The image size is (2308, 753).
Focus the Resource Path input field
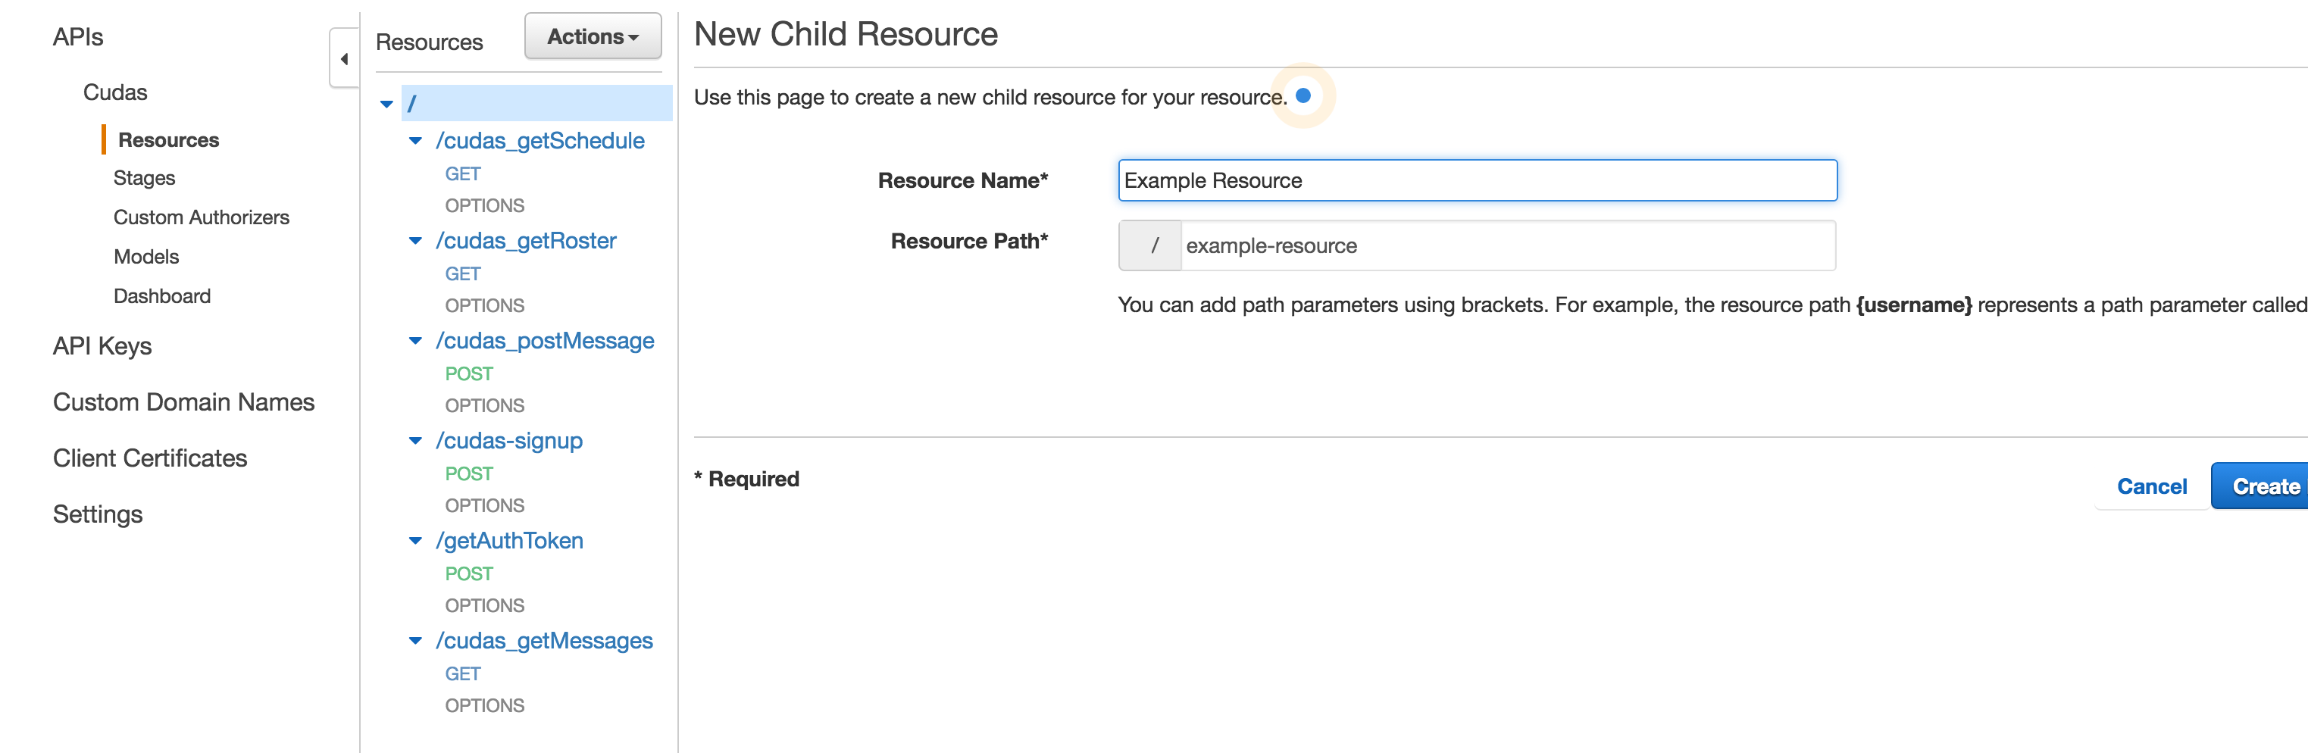coord(1508,246)
